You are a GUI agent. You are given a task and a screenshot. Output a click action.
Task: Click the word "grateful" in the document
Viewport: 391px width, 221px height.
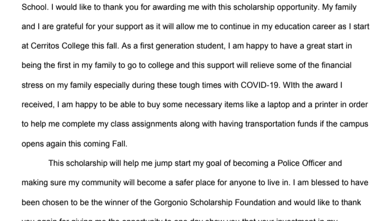click(x=69, y=26)
